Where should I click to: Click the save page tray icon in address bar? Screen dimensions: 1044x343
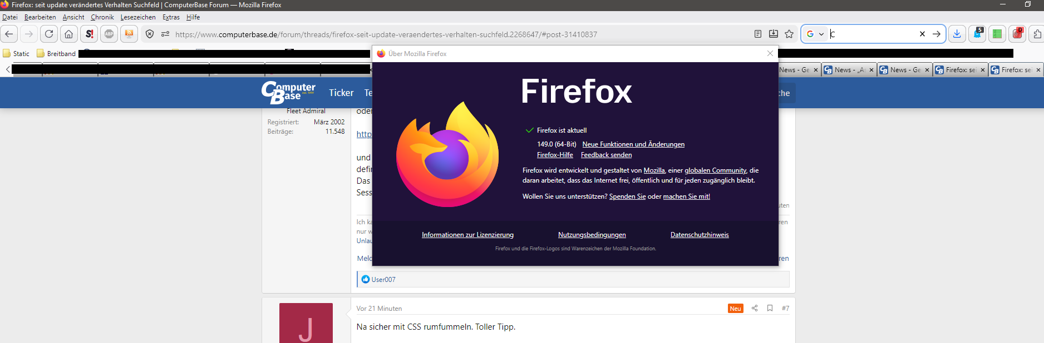click(x=774, y=34)
